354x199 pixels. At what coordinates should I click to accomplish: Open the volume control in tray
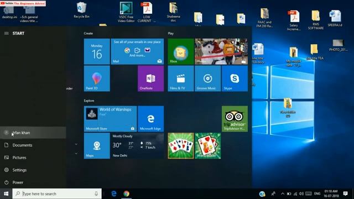301,193
